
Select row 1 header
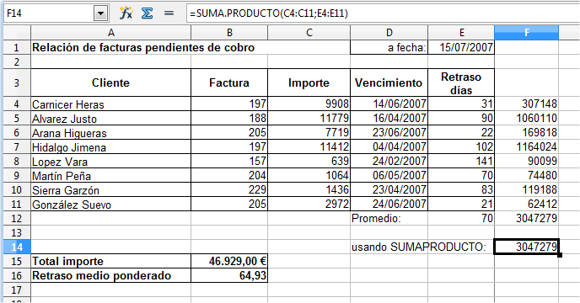tap(17, 48)
